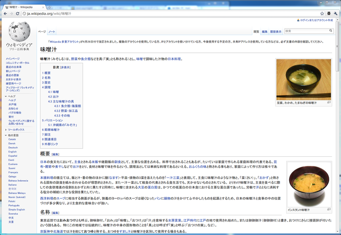Image resolution: width=341 pixels, height=235 pixels.
Task: Click the browser forward arrow
Action: coord(11,13)
